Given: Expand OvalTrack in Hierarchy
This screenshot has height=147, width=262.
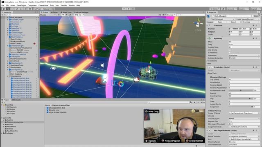Looking at the screenshot, I should 8,61.
